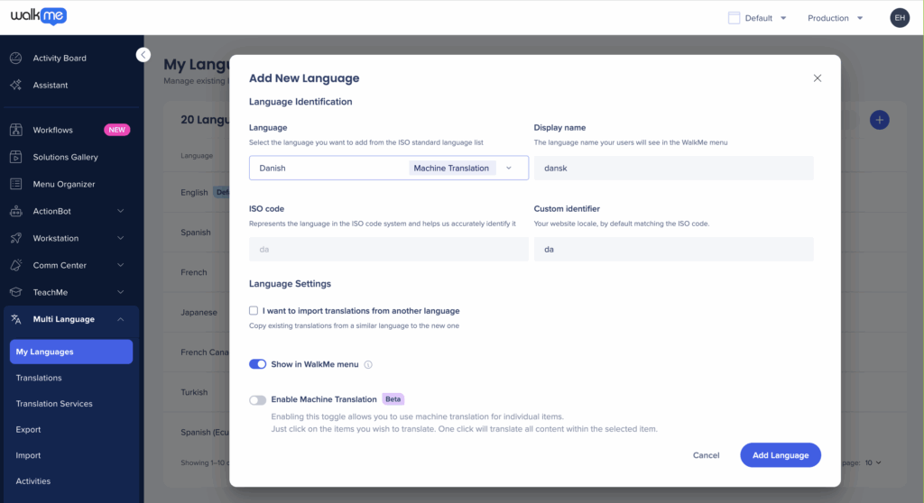The width and height of the screenshot is (924, 503).
Task: Open the Assistant sparkle icon
Action: click(15, 86)
